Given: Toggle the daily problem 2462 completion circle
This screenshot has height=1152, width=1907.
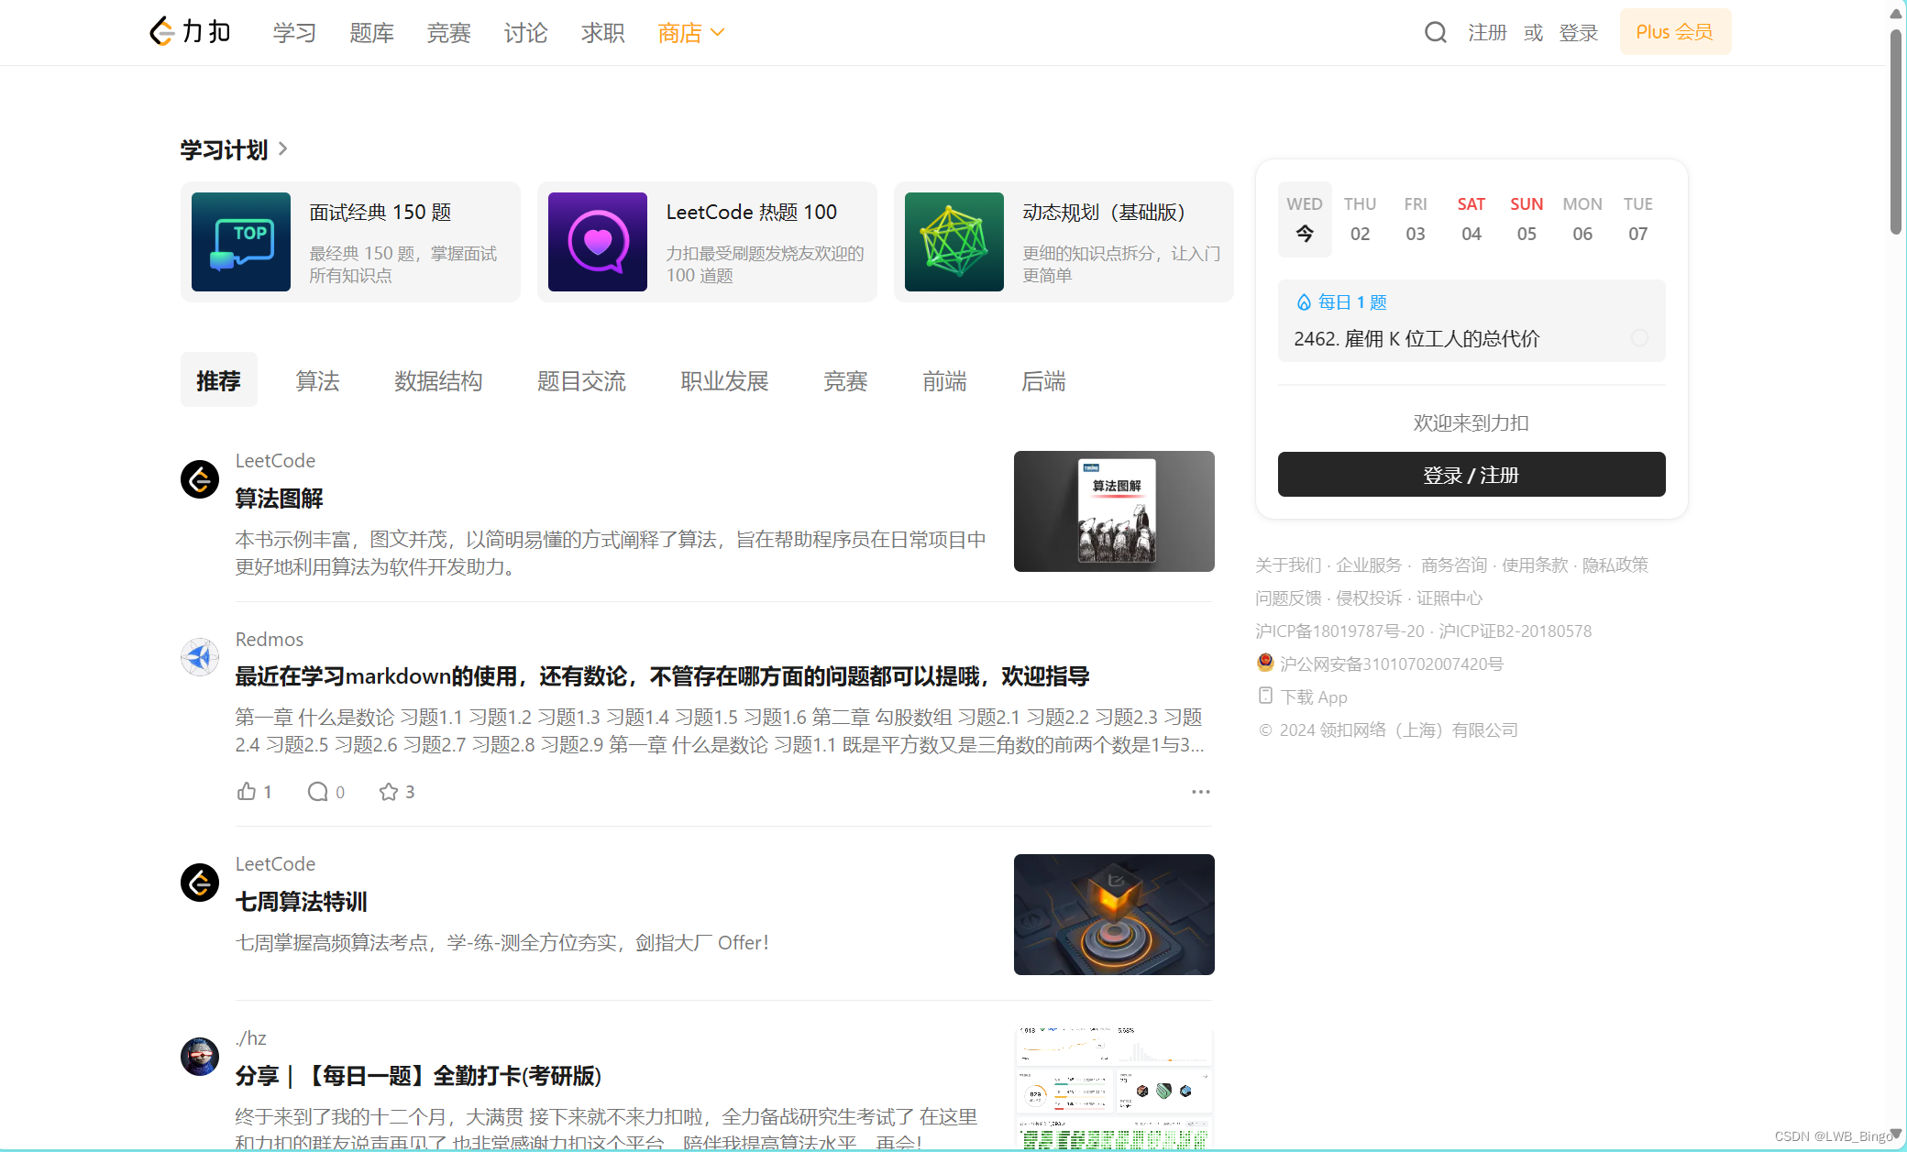Looking at the screenshot, I should [1639, 338].
